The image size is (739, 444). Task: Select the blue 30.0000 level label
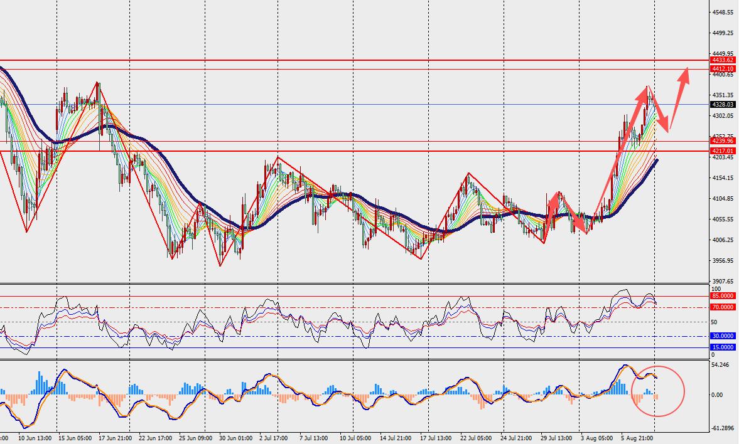coord(723,336)
